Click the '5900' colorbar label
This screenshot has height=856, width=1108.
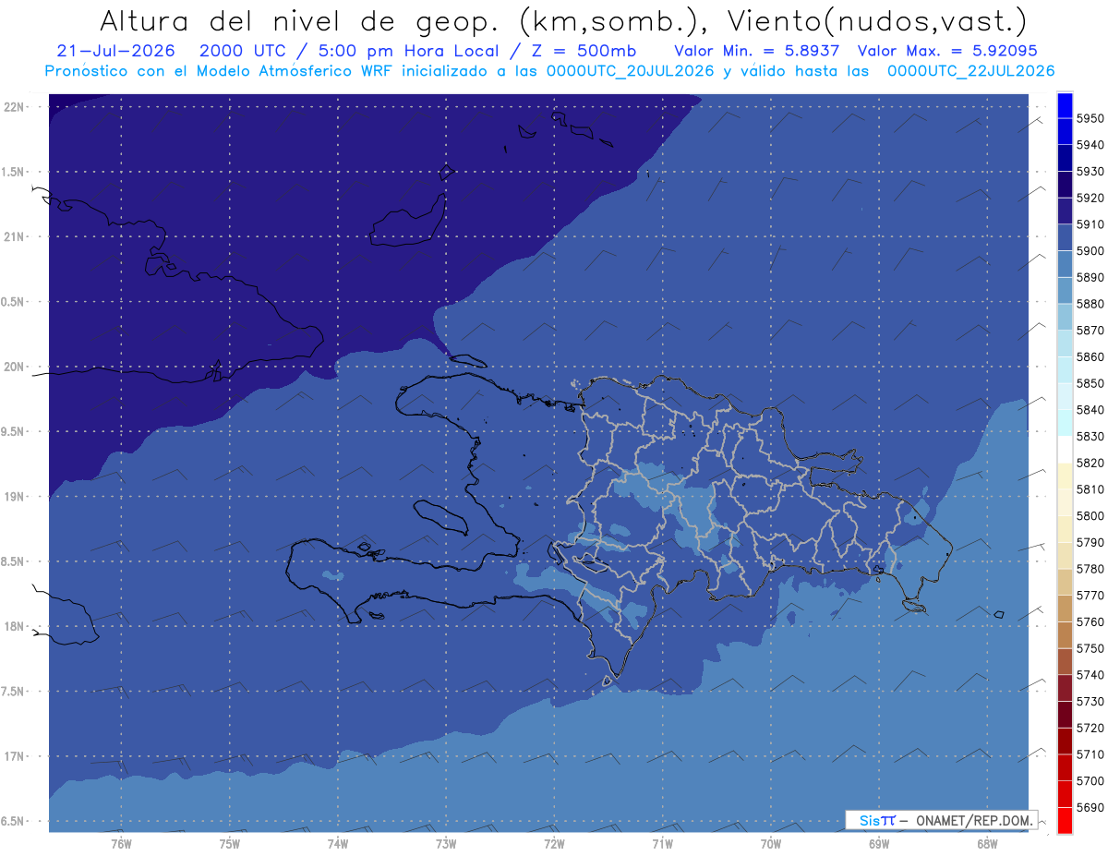pyautogui.click(x=1090, y=251)
